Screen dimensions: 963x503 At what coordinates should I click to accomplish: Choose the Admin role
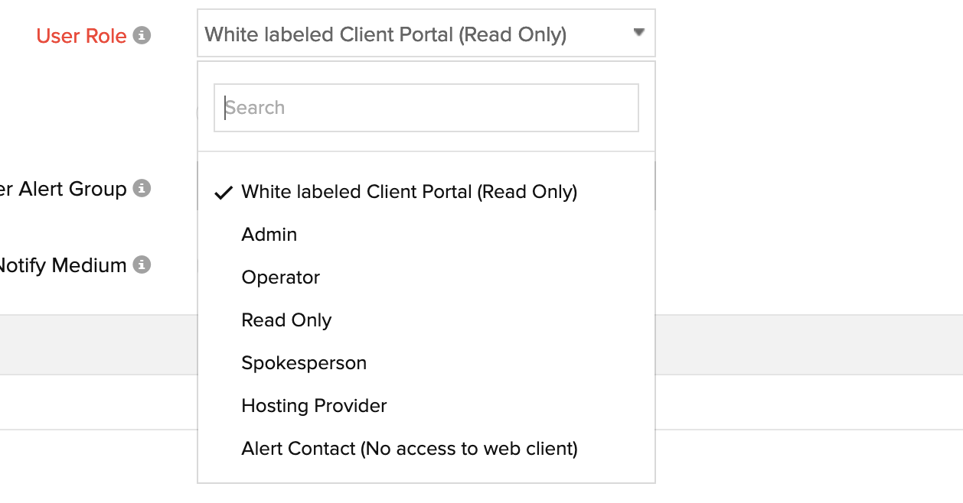(269, 235)
